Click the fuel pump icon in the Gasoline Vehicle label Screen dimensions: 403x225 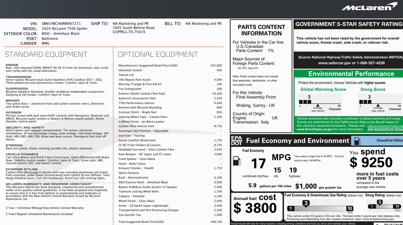(x=358, y=141)
